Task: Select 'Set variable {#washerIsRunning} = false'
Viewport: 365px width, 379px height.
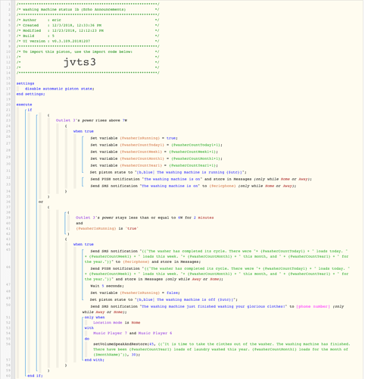Action: tap(135, 293)
